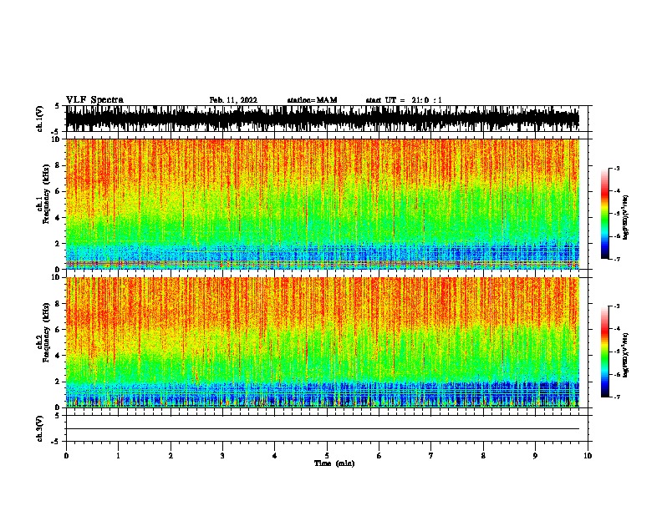Click the '5' tick on the time axis
662x511 pixels.
pyautogui.click(x=327, y=456)
